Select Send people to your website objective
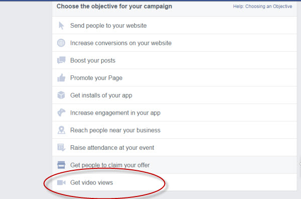301x199 pixels. [174, 26]
